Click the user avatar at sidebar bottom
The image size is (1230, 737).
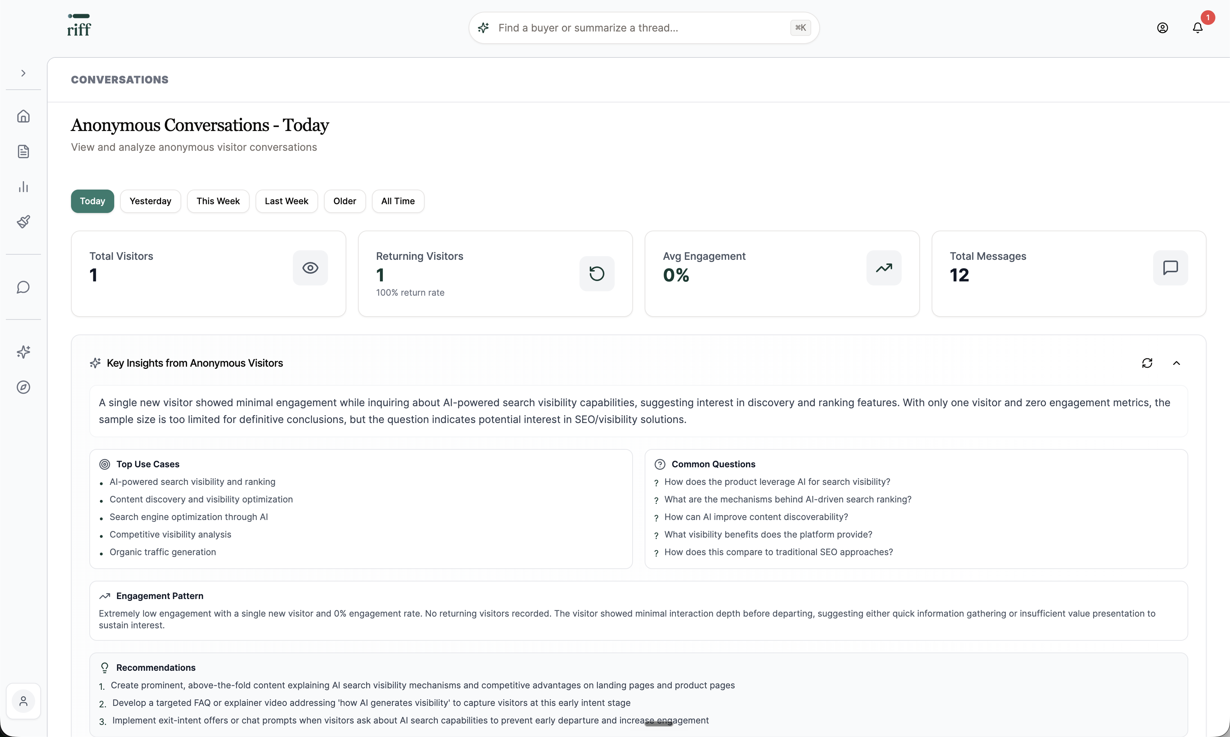[23, 701]
